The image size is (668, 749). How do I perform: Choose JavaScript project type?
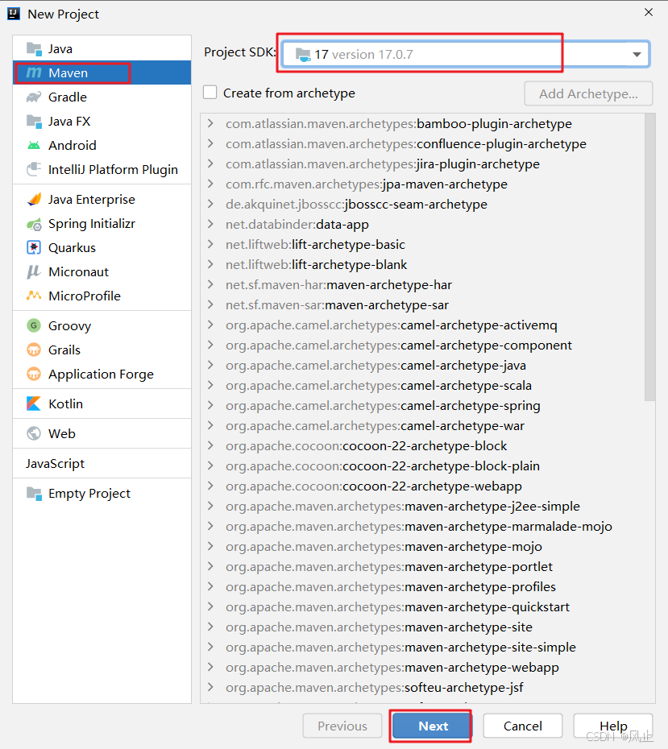pyautogui.click(x=55, y=464)
